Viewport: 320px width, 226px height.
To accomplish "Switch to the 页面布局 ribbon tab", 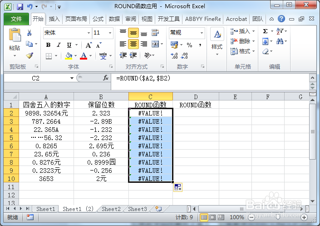I will coord(76,19).
